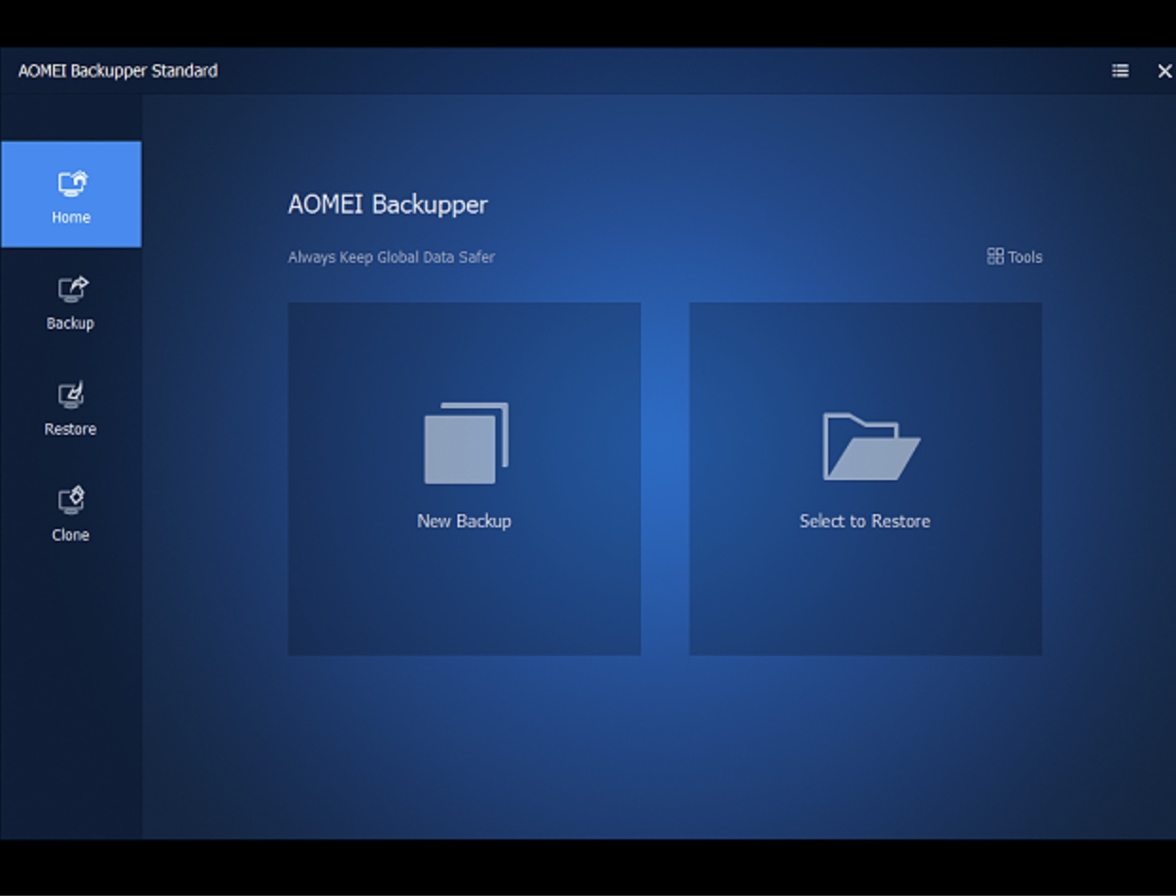
Task: Click the "AOMEI Backupper" heading text
Action: coord(388,204)
